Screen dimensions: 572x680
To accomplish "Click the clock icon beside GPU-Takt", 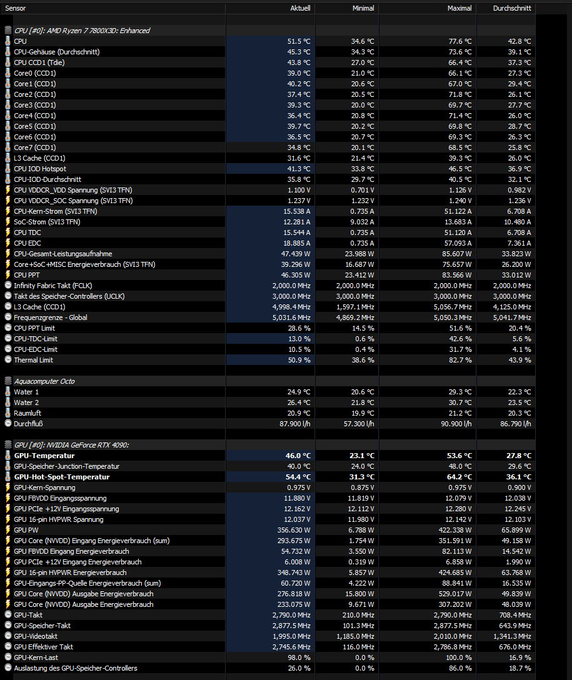I will coord(8,615).
